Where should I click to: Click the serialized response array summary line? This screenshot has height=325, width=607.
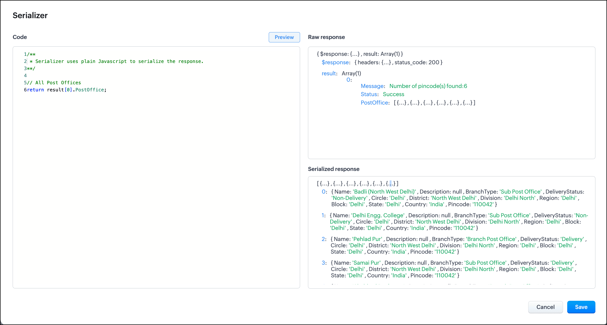pyautogui.click(x=358, y=183)
